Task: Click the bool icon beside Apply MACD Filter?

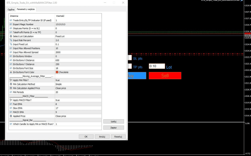Action: tap(11, 100)
